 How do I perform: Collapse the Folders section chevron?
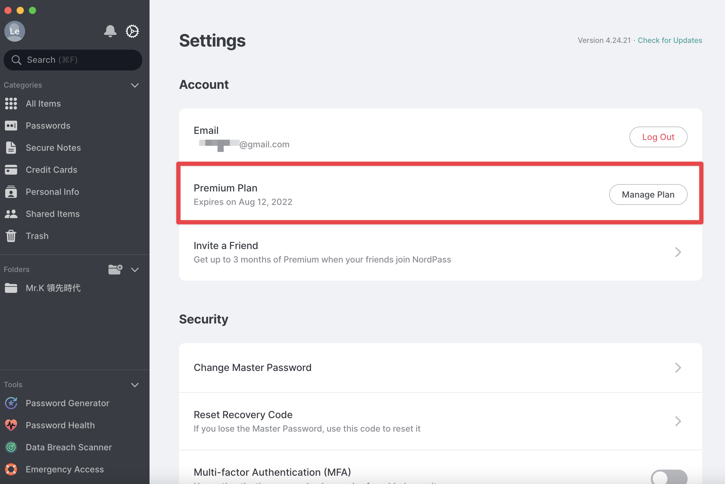tap(135, 270)
